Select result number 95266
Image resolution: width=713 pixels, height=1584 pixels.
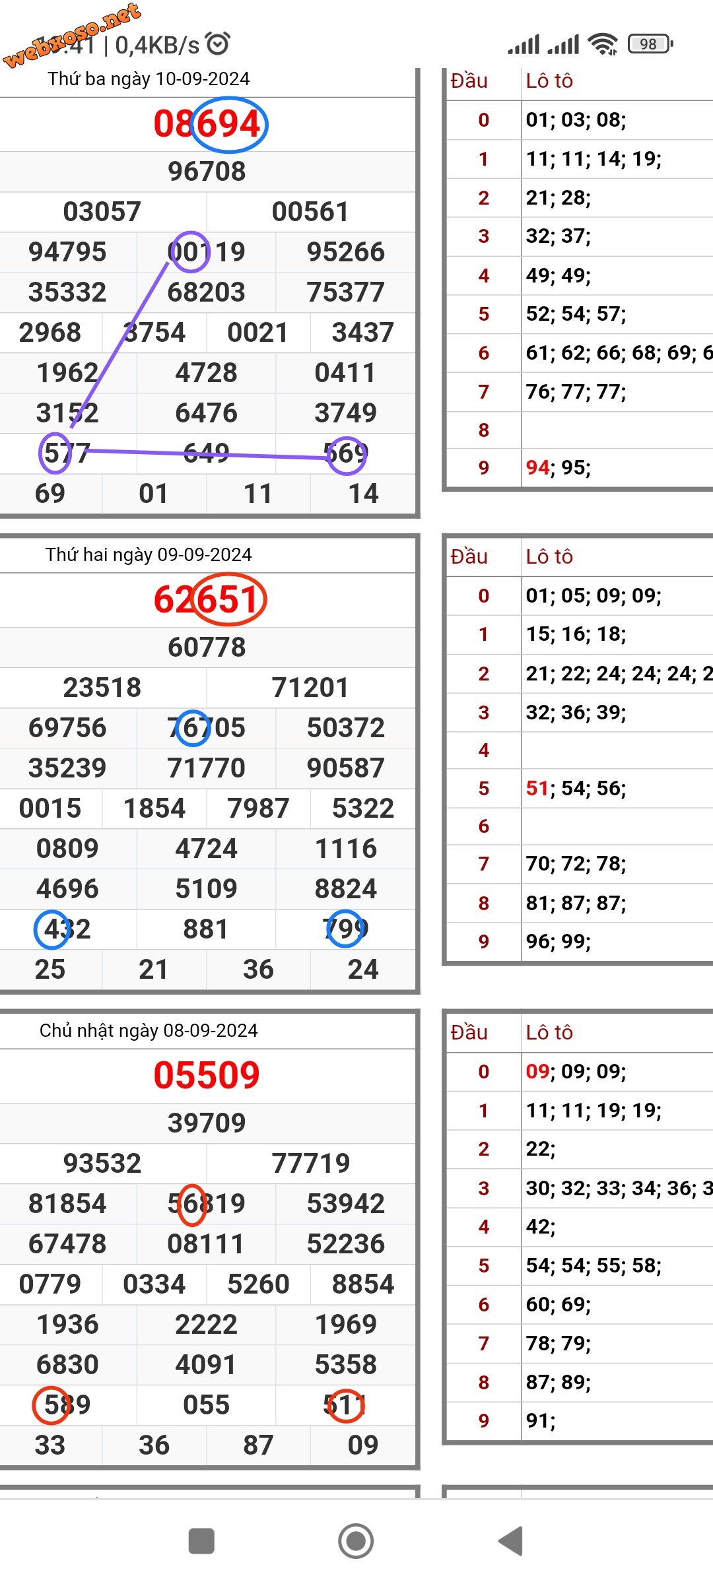tap(346, 252)
